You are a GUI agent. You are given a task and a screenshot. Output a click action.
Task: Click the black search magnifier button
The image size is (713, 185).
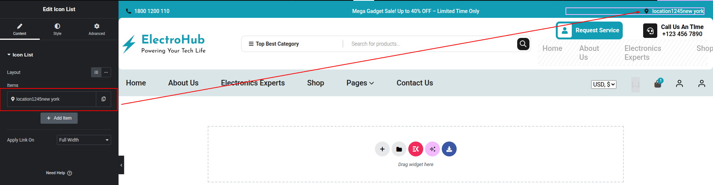point(523,44)
